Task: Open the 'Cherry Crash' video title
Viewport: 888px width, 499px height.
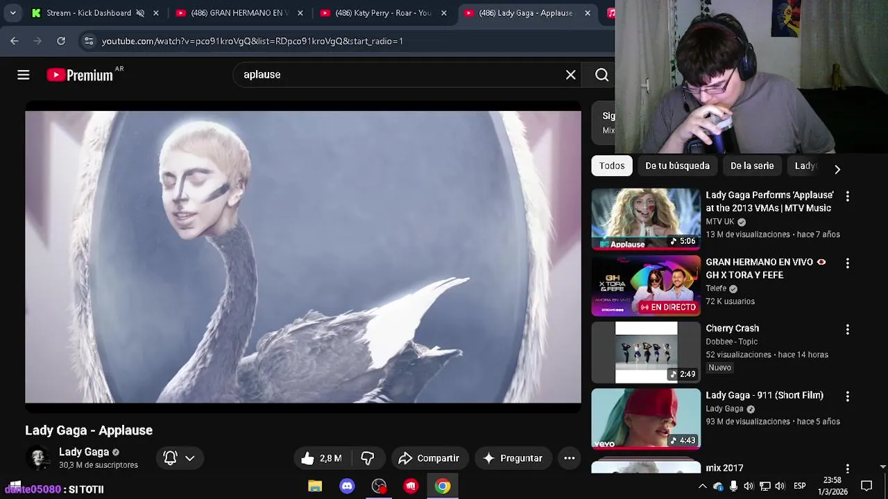Action: click(x=732, y=329)
